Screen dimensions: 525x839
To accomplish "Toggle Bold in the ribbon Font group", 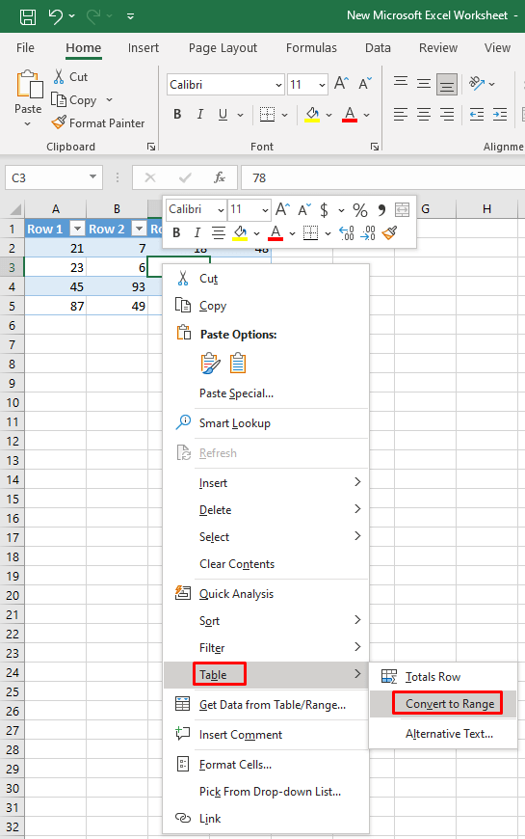I will pos(177,114).
